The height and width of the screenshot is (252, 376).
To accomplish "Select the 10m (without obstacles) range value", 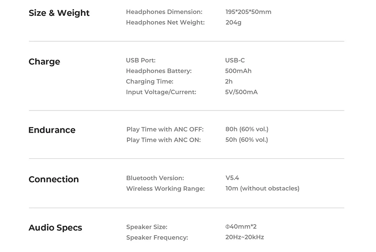I will click(x=262, y=189).
